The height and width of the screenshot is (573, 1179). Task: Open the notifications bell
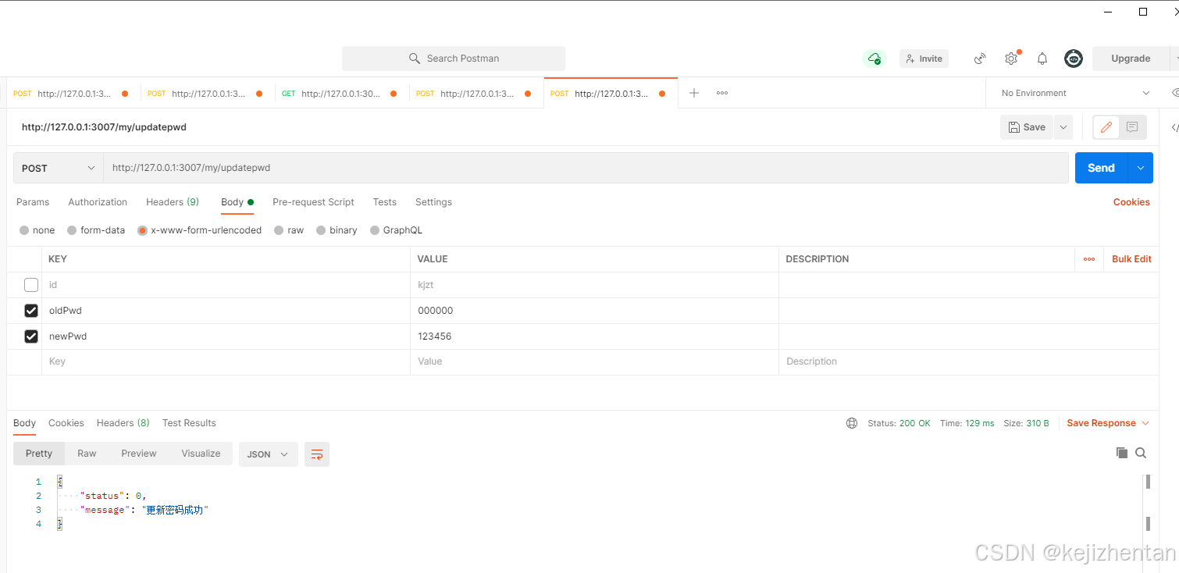pos(1042,59)
